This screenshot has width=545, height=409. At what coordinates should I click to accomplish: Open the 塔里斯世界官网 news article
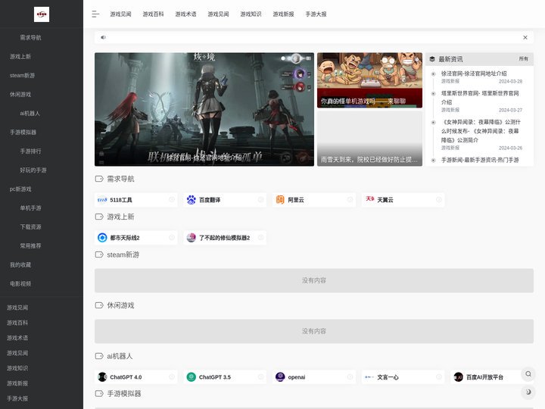tap(480, 98)
